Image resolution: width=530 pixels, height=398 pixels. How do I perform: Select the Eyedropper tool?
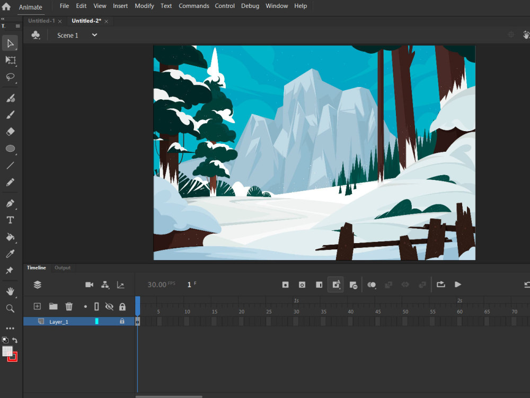[x=11, y=254]
